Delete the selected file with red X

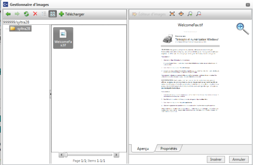(x=35, y=14)
